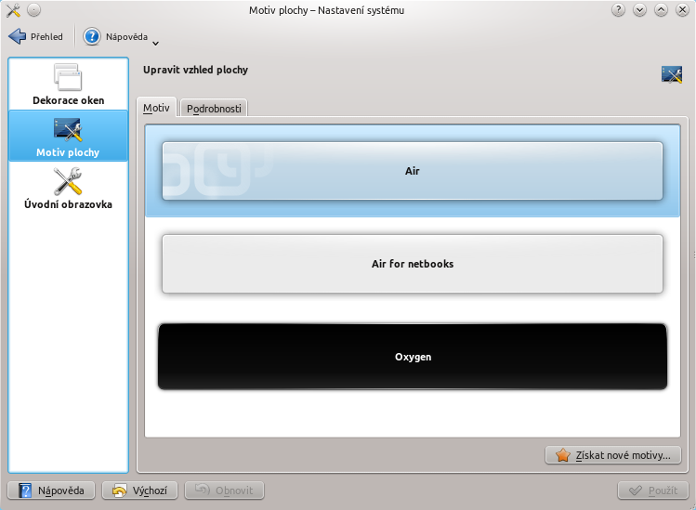Click the desktop theme icon beside the heading

[x=672, y=74]
